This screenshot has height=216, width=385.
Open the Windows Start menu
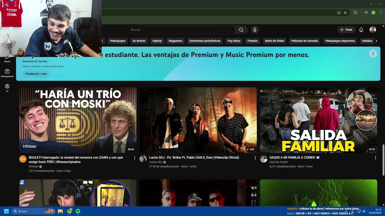[6, 211]
